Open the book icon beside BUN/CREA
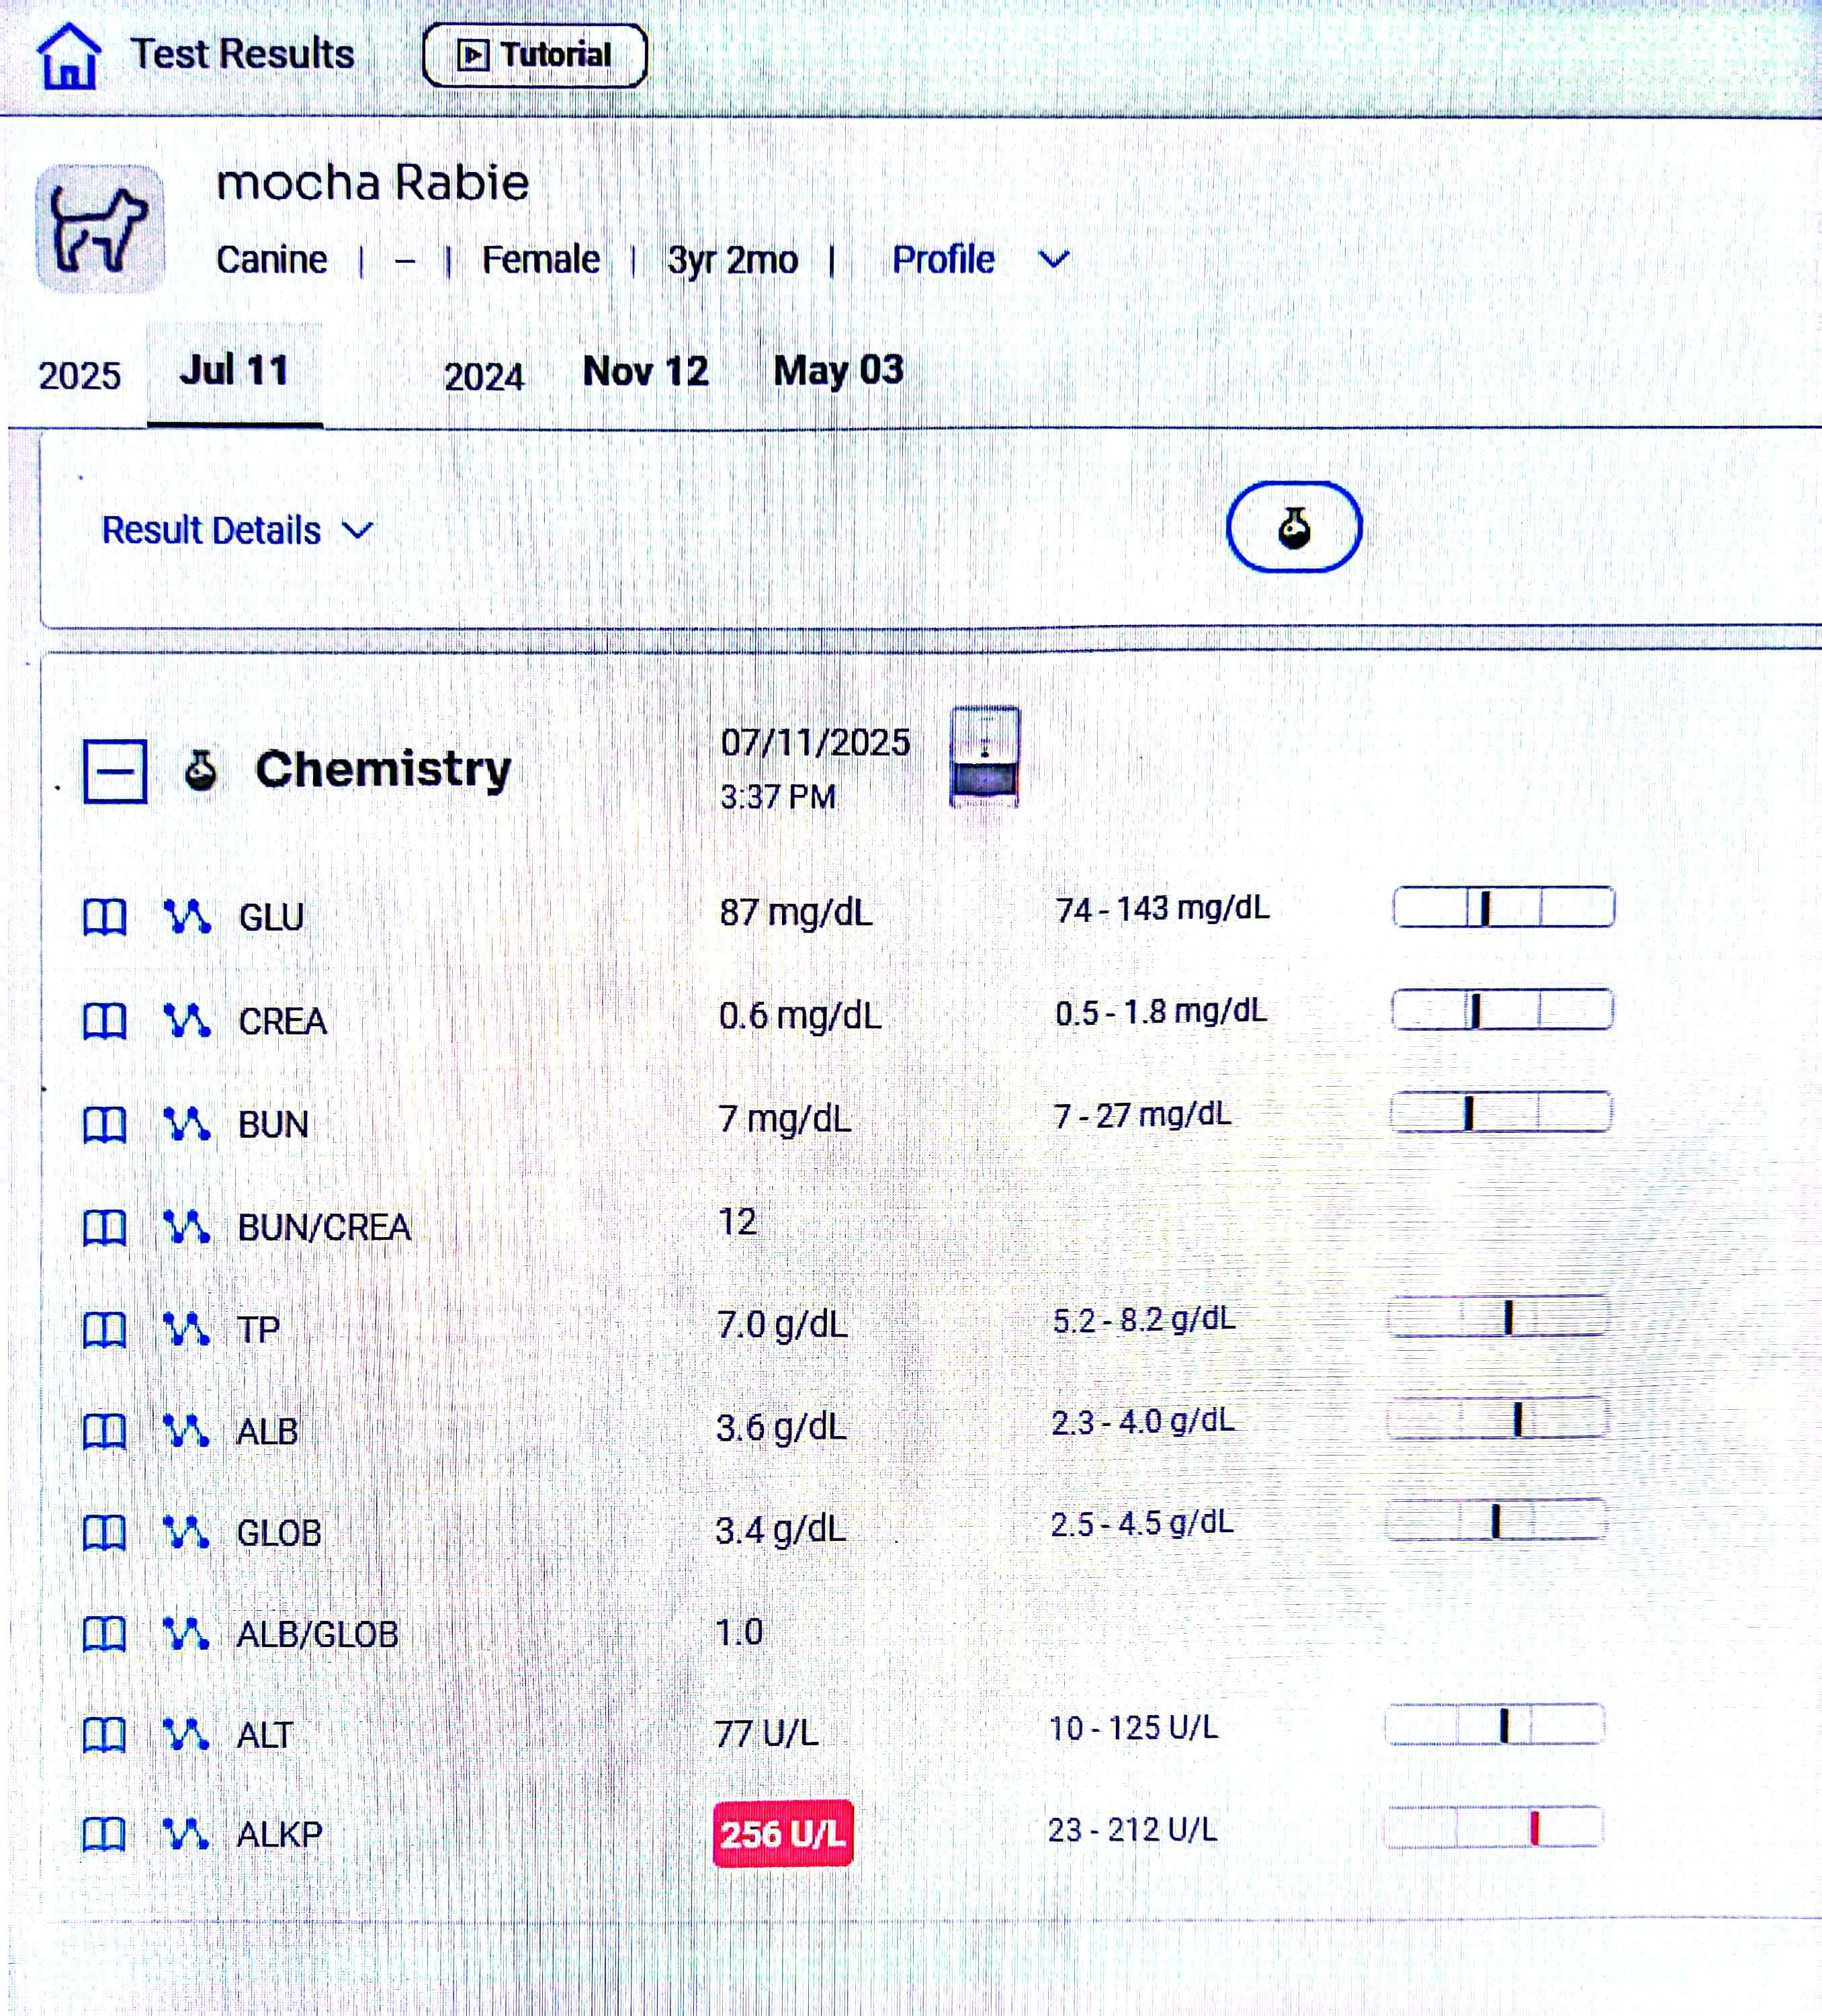Viewport: 1822px width, 2016px height. coord(104,1227)
